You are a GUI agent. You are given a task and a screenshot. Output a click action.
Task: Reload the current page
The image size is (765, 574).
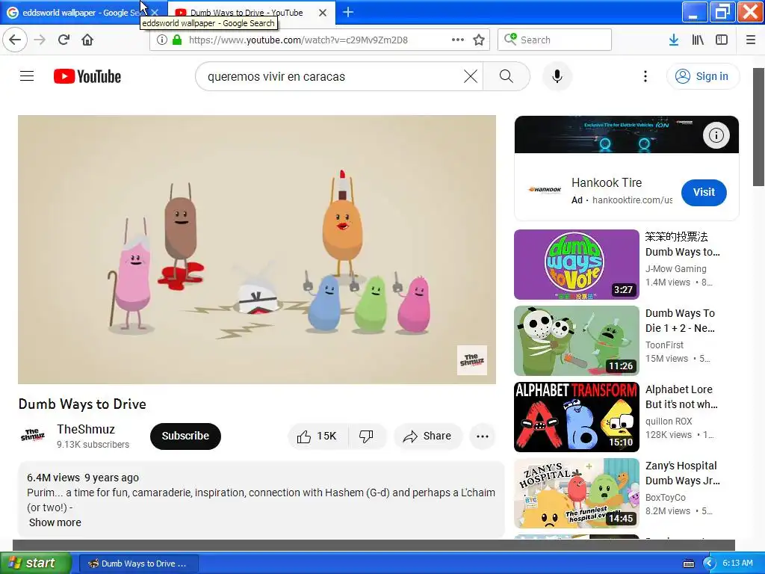tap(64, 40)
